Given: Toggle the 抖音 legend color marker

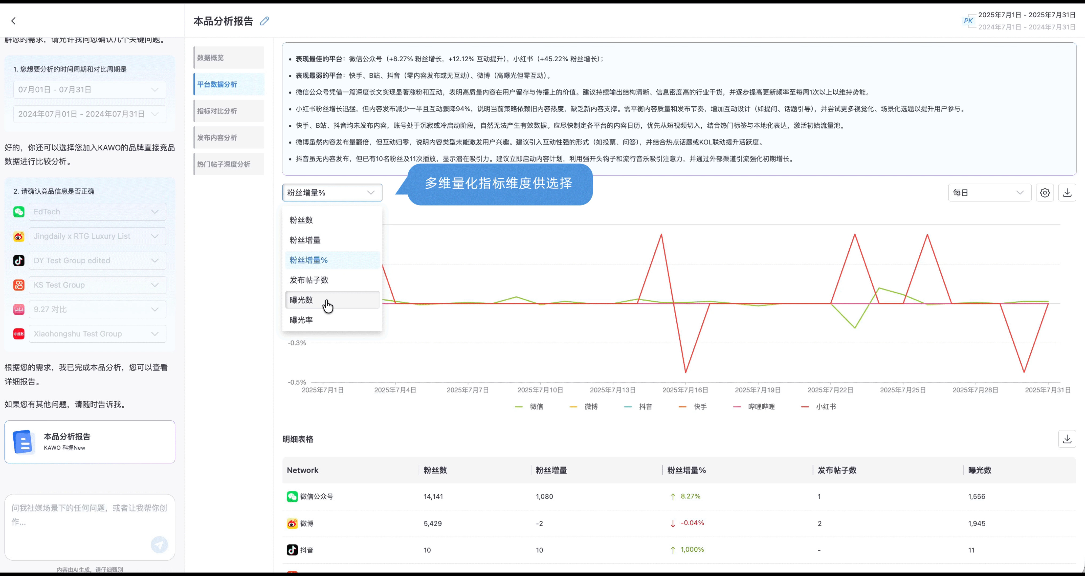Looking at the screenshot, I should click(628, 407).
